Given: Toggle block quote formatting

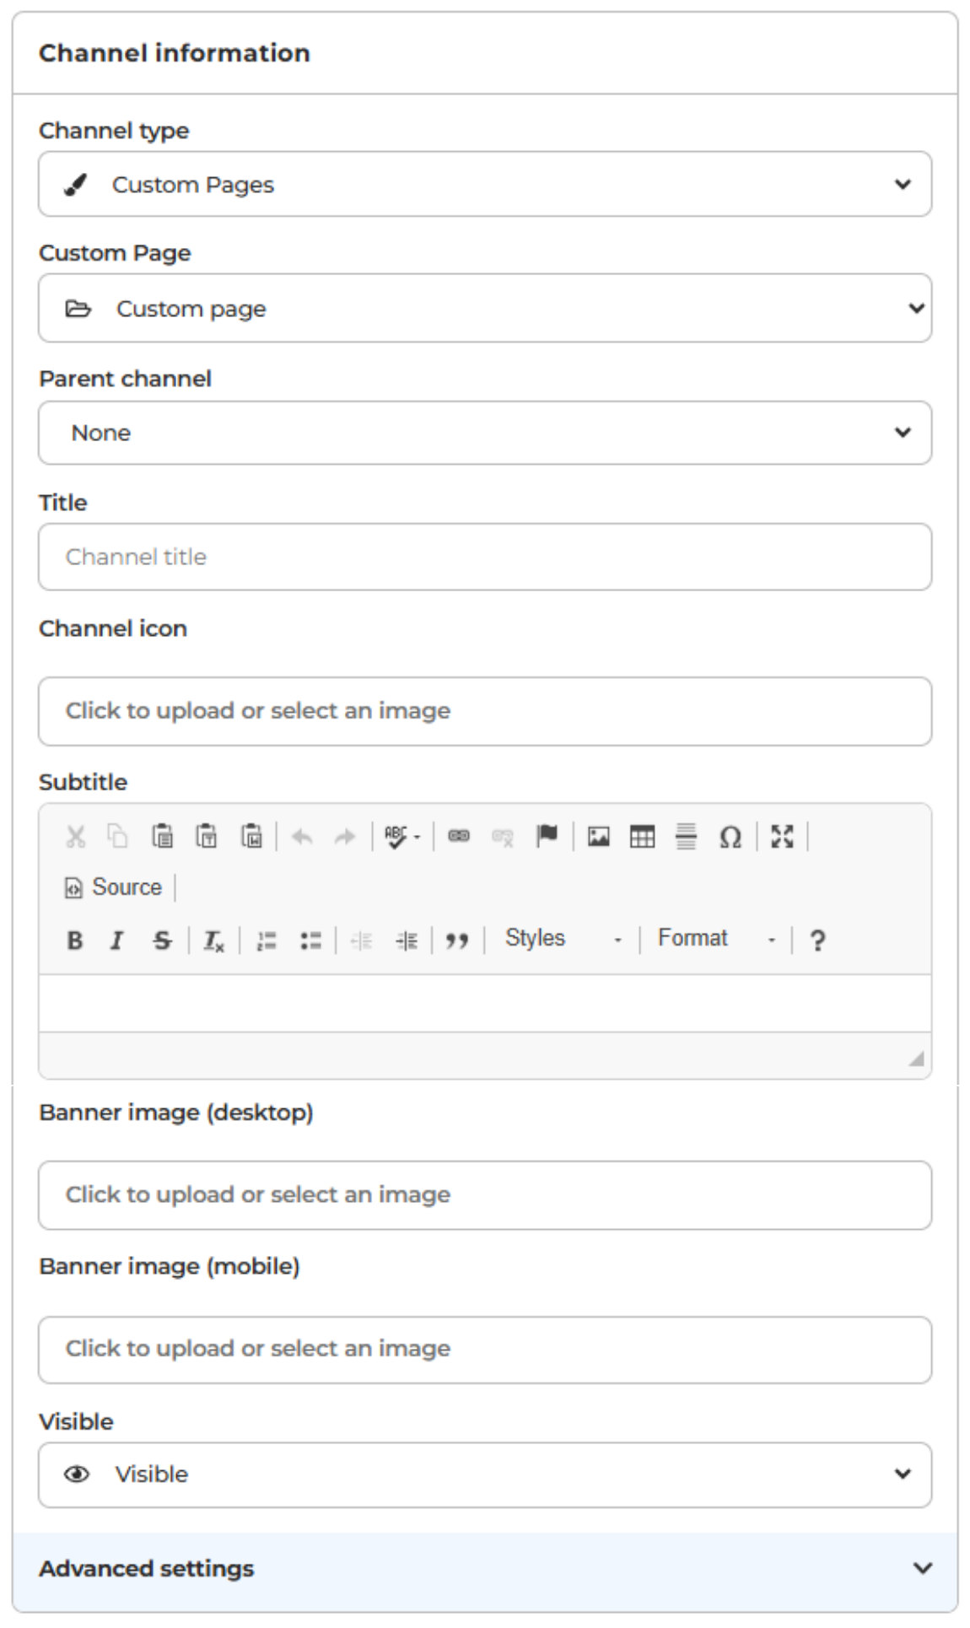Looking at the screenshot, I should [457, 941].
